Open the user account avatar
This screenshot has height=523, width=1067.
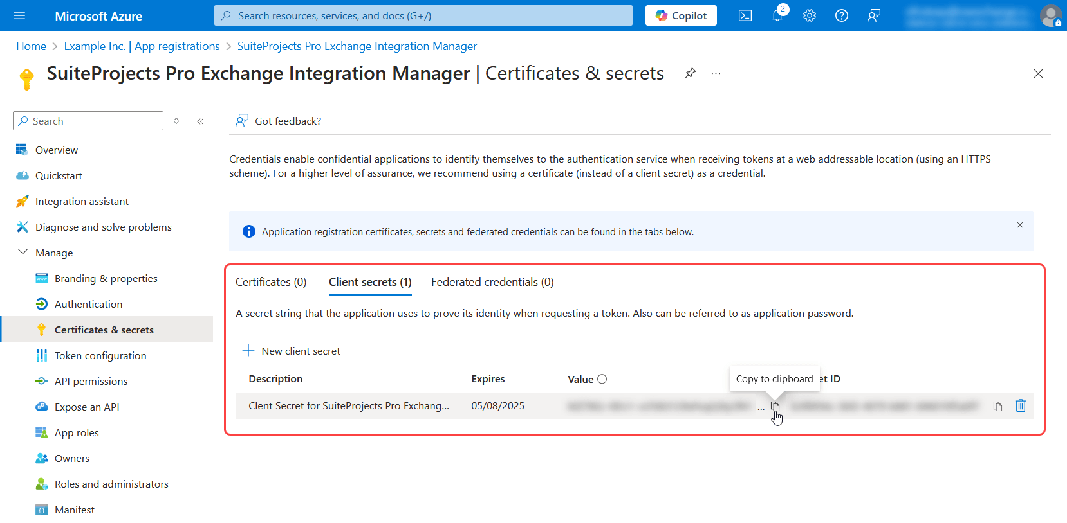coord(1051,15)
